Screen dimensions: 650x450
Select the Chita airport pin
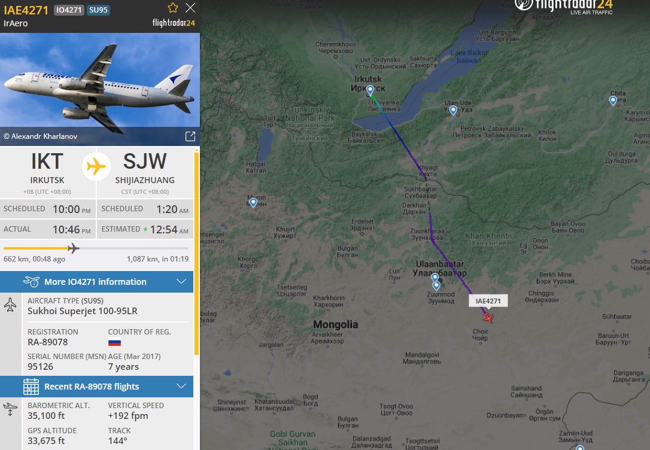coord(613,101)
